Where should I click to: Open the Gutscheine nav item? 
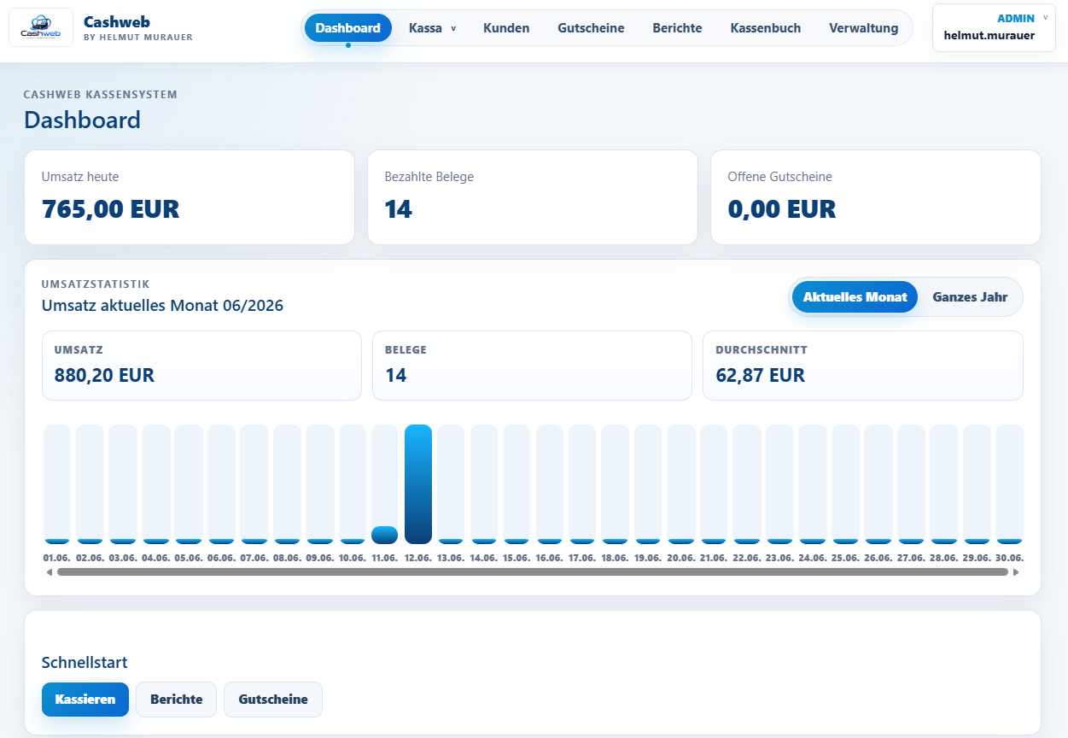click(x=591, y=28)
